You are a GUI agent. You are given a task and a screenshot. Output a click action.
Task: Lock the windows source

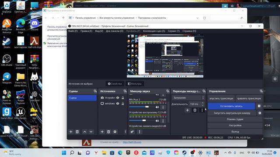point(122,103)
